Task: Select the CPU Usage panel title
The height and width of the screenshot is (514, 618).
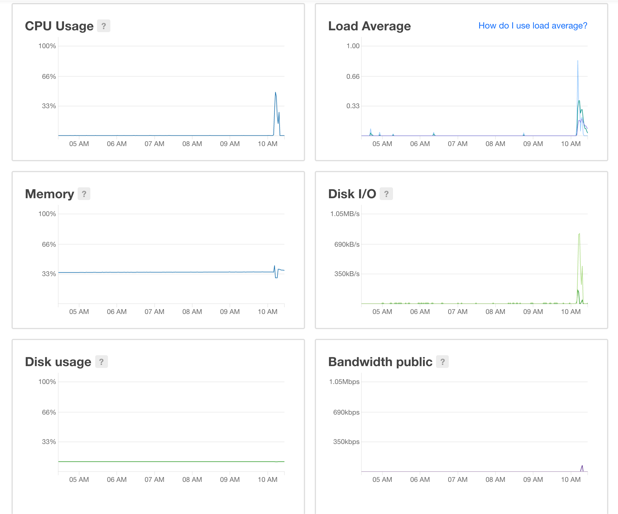Action: 59,26
